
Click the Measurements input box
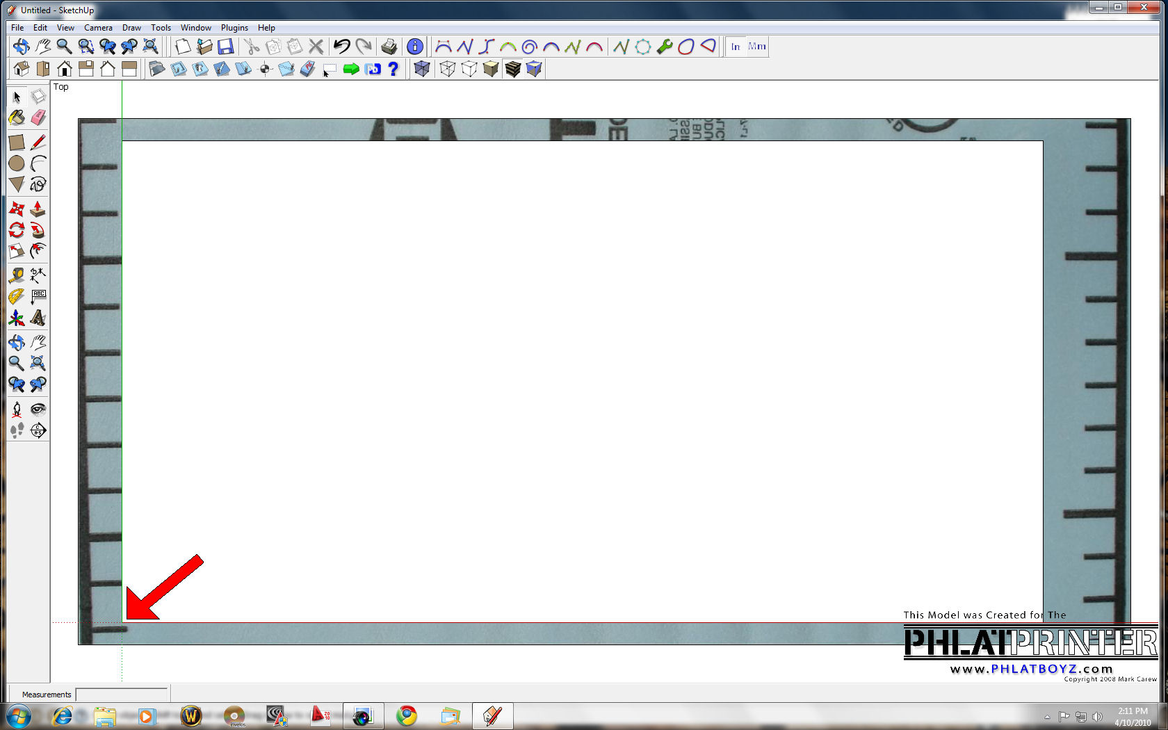coord(122,694)
